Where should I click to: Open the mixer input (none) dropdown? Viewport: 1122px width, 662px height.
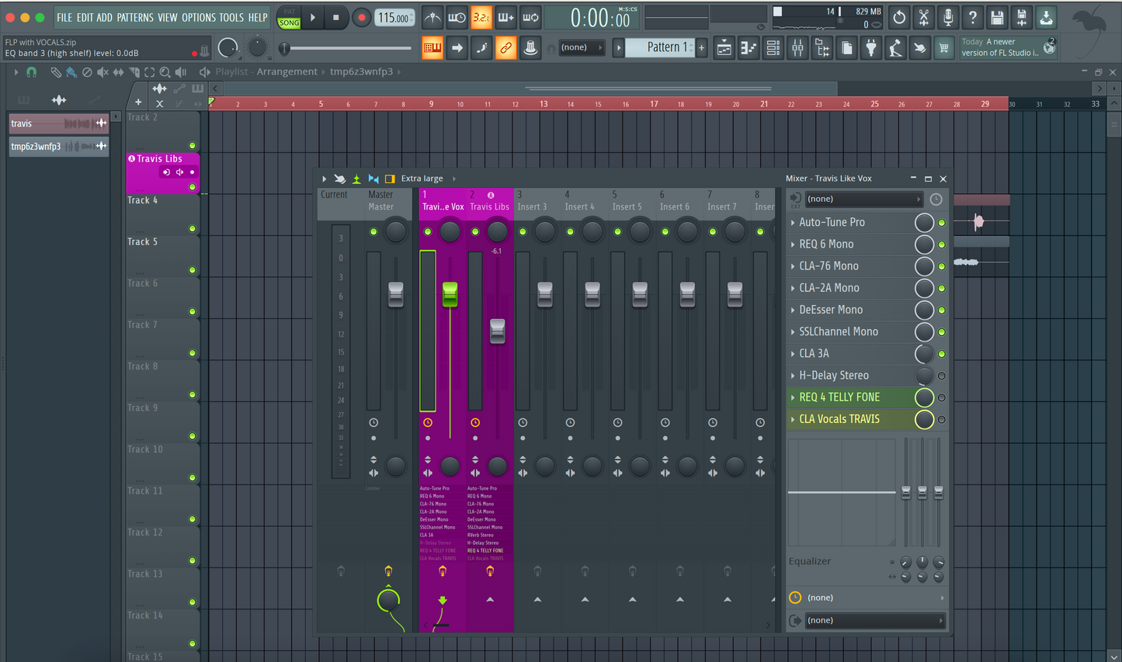click(862, 199)
